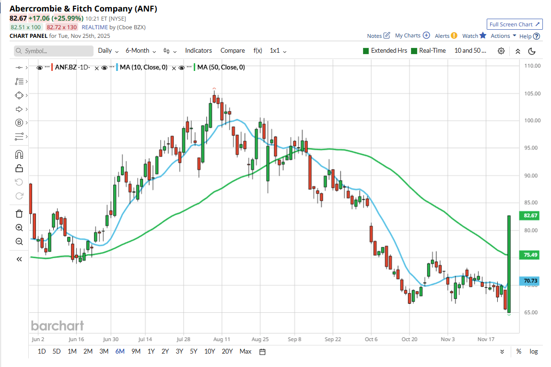Click the trash icon to delete drawings
551x367 pixels.
point(19,214)
